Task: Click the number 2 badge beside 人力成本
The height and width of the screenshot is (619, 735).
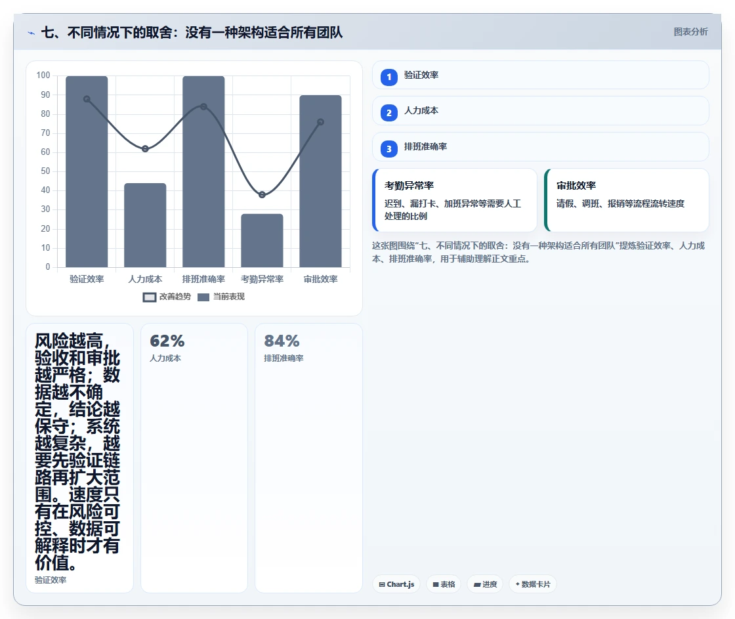Action: point(388,112)
